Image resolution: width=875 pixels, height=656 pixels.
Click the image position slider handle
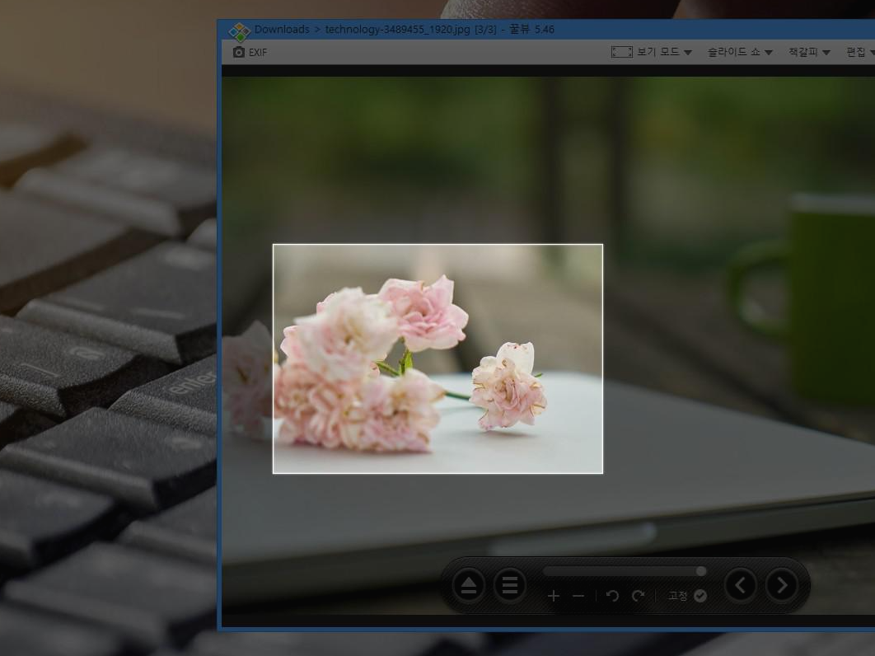(701, 571)
